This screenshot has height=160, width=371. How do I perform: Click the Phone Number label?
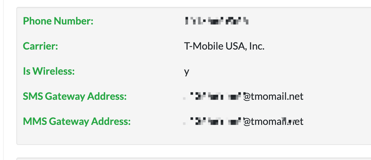pos(58,21)
